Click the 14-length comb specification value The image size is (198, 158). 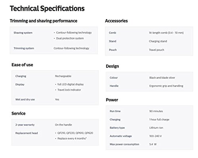coord(166,33)
